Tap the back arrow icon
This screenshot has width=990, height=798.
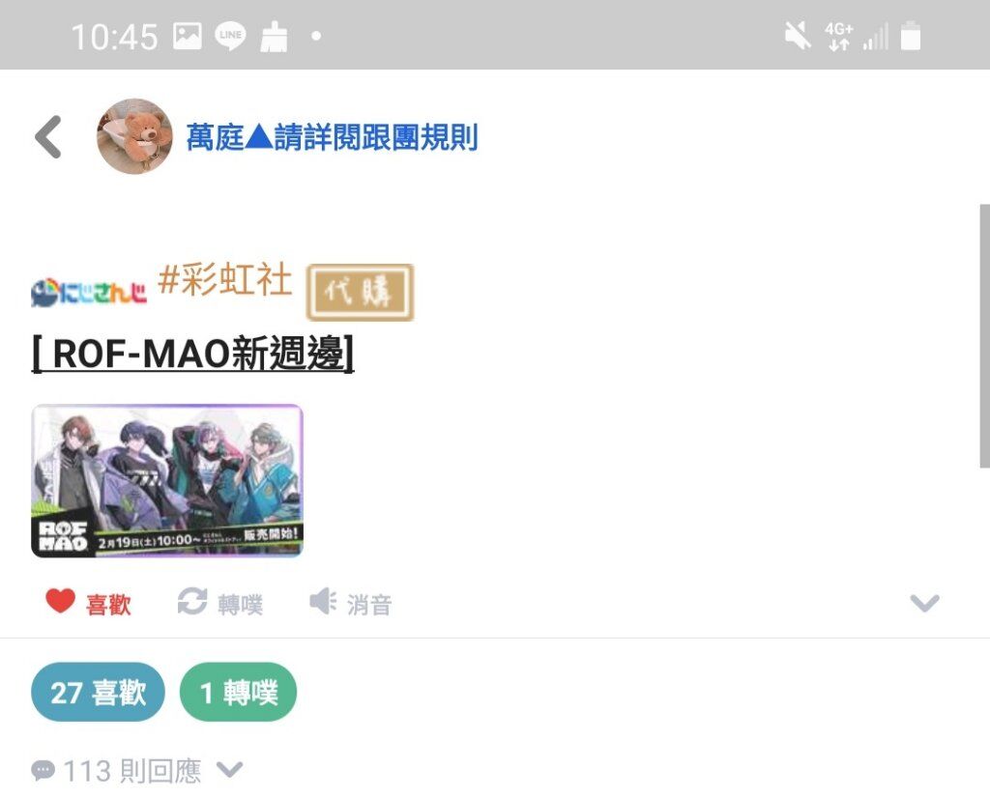(x=48, y=137)
